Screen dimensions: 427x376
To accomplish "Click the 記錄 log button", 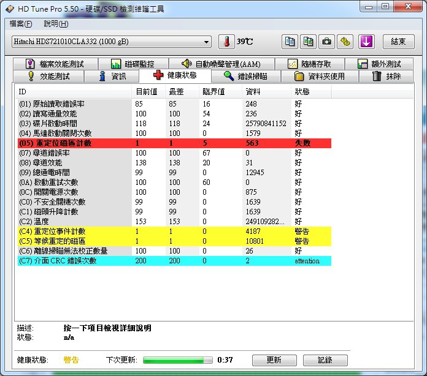I will pyautogui.click(x=325, y=360).
